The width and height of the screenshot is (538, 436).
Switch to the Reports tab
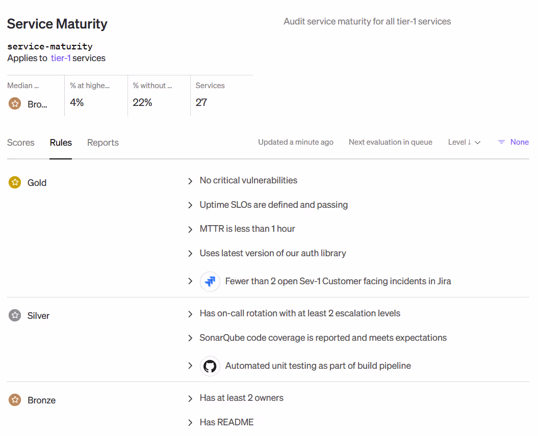click(103, 143)
